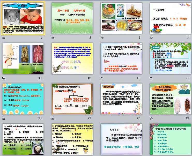Click the animation star icon below slide 13

coord(102,78)
